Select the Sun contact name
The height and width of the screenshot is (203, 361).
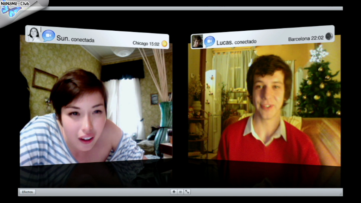63,38
